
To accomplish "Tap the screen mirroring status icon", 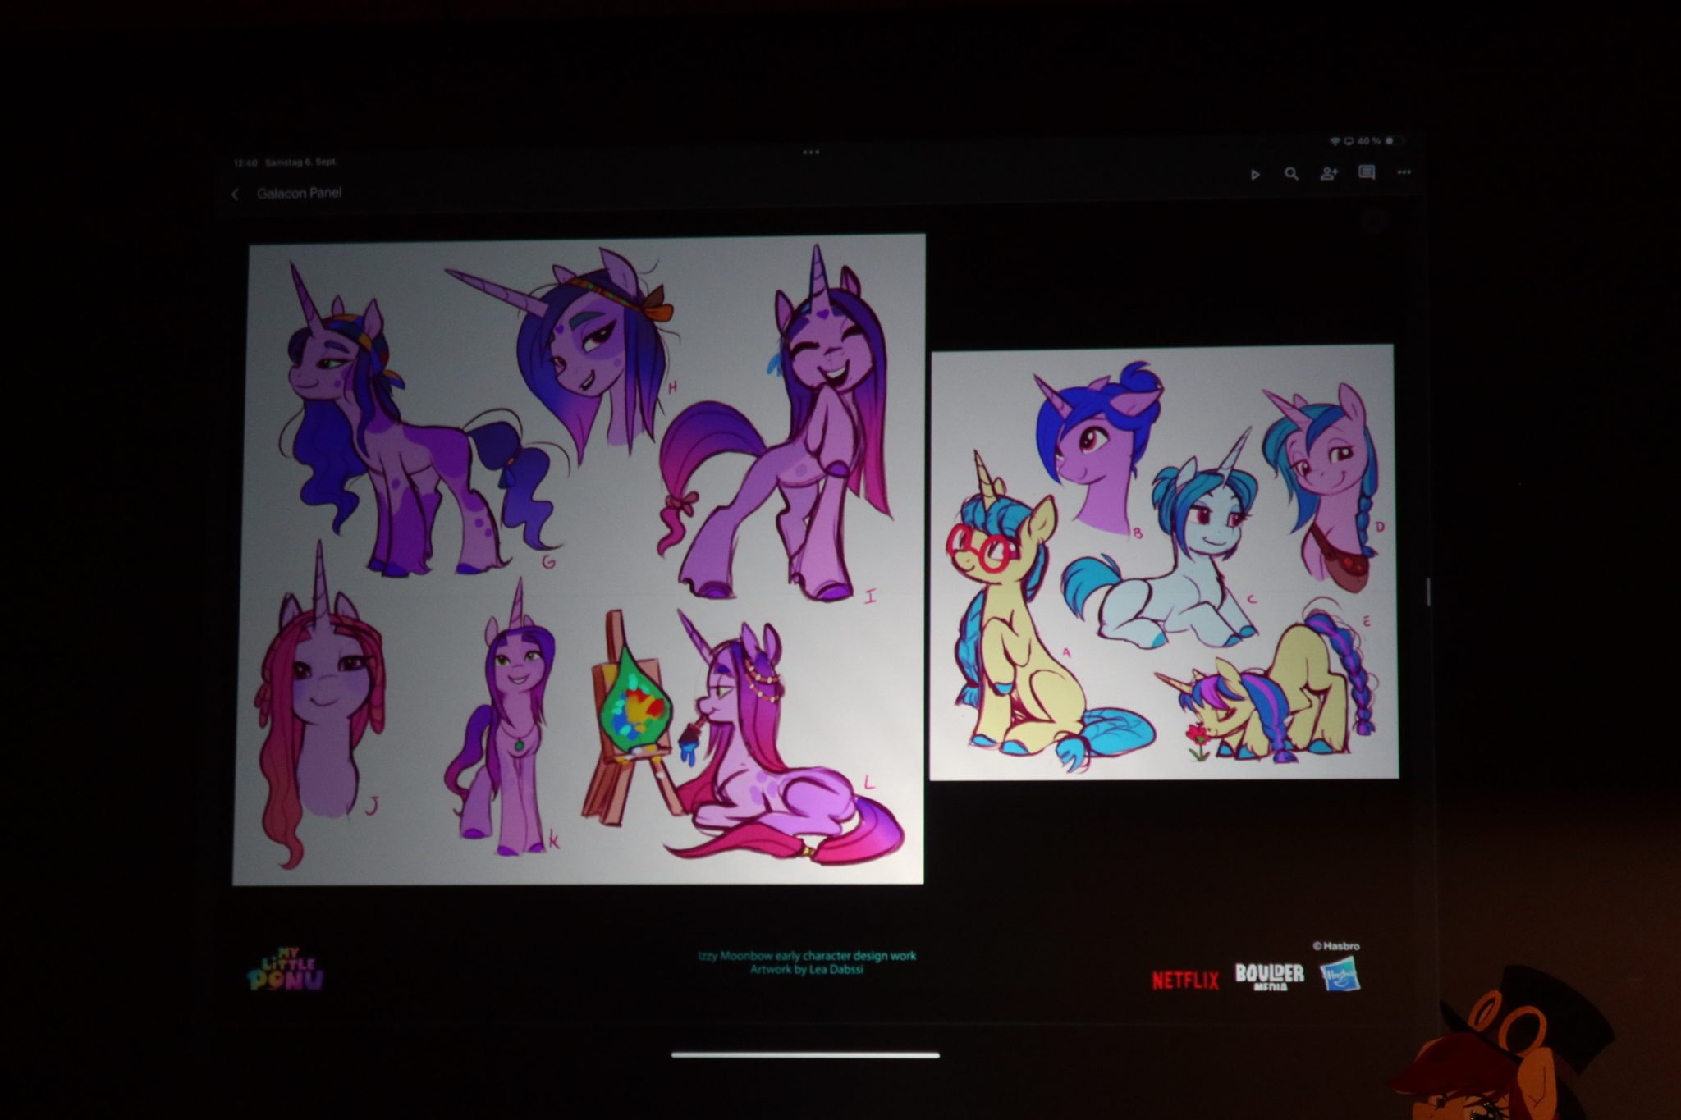I will pos(1349,142).
